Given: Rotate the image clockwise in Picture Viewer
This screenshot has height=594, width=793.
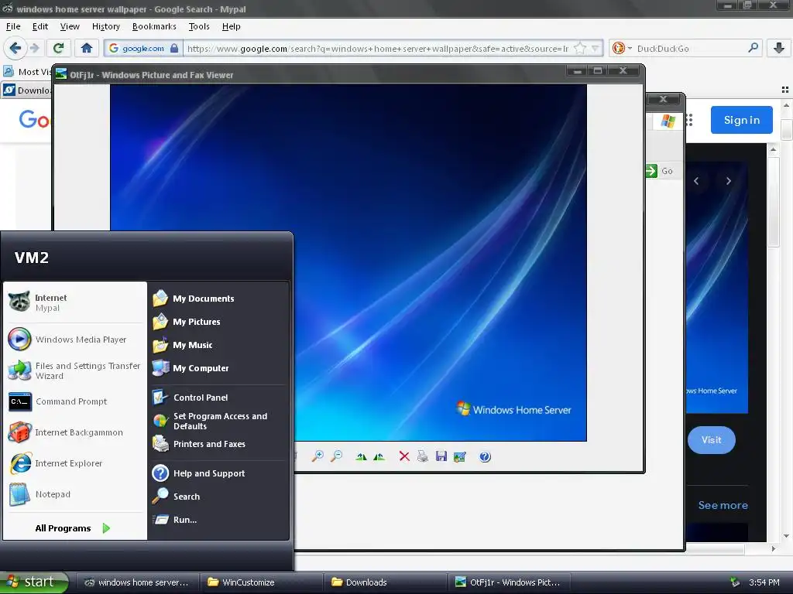Looking at the screenshot, I should click(361, 456).
